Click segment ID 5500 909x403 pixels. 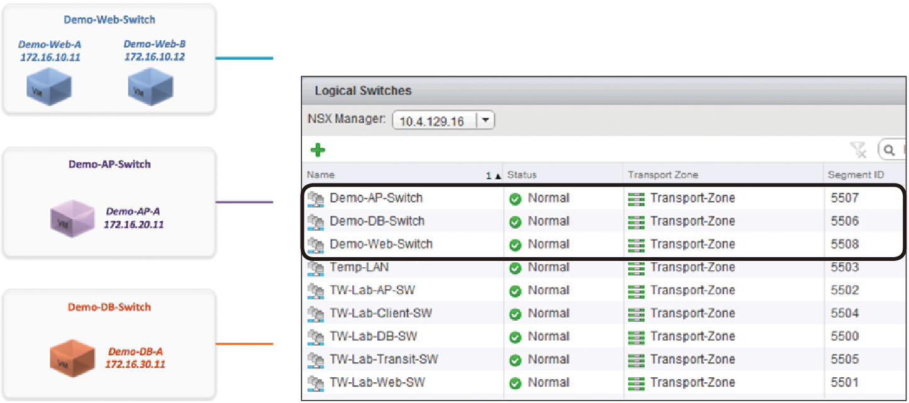click(x=844, y=336)
